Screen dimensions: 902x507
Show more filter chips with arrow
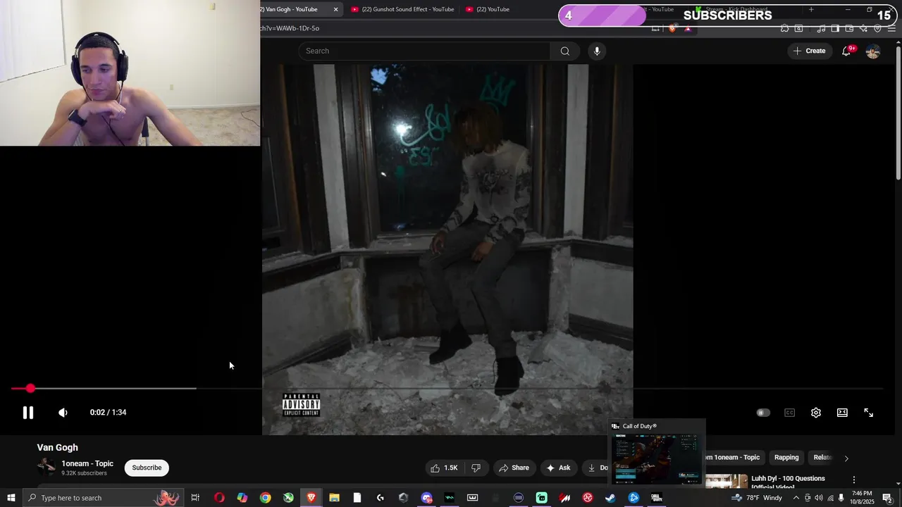coord(846,458)
